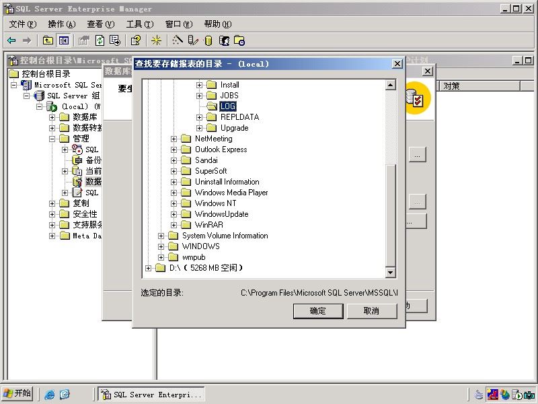Open the 文件(F) menu
The height and width of the screenshot is (404, 538).
click(23, 24)
